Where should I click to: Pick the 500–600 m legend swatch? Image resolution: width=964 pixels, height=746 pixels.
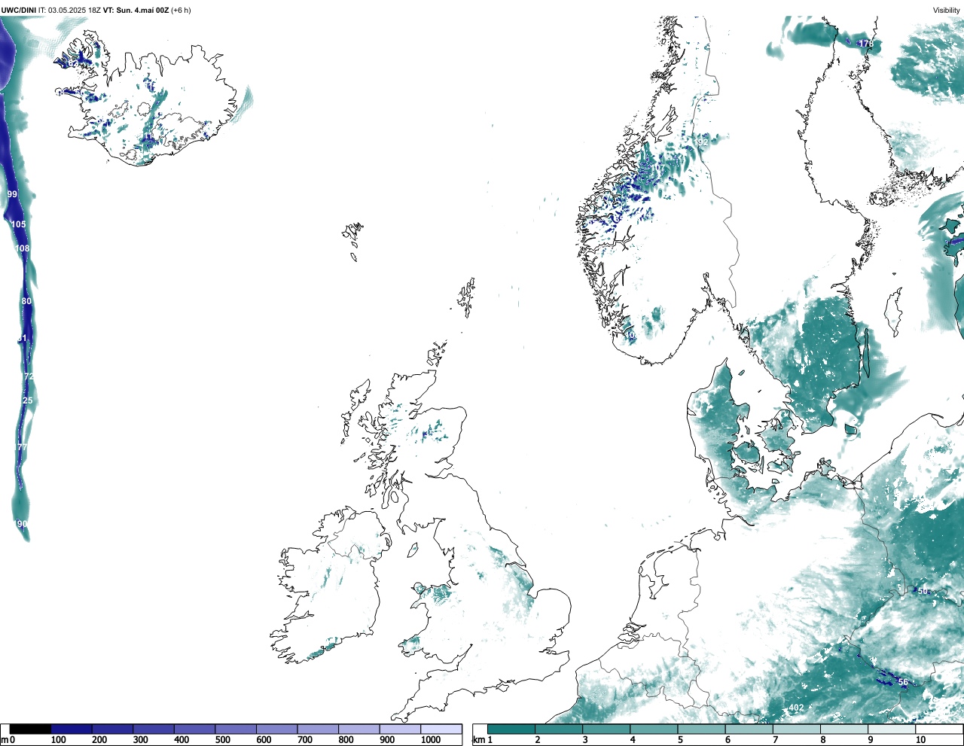(x=236, y=729)
